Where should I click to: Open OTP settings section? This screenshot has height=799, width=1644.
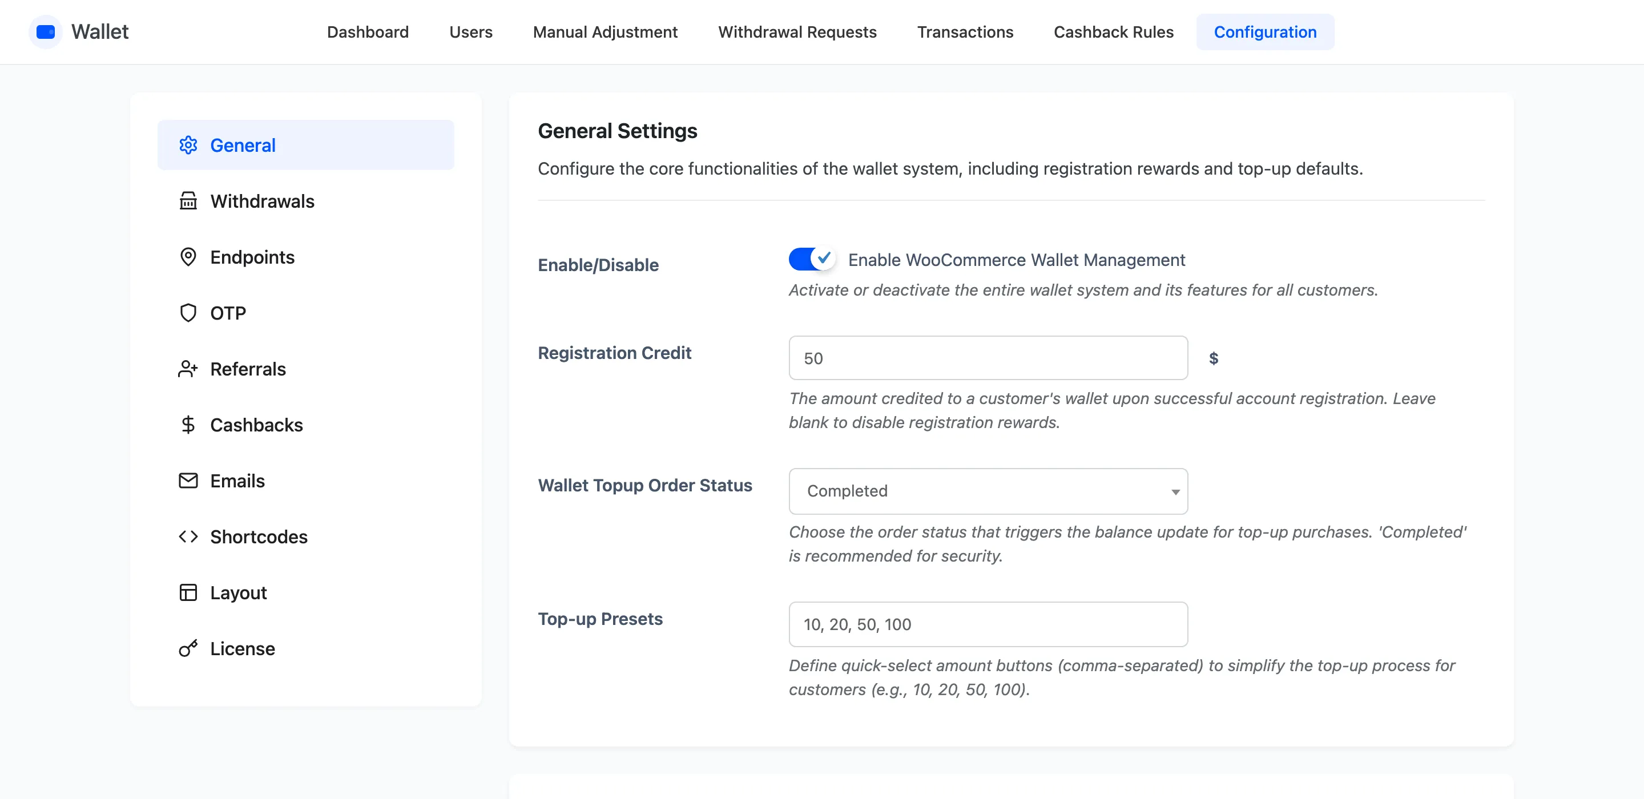point(306,313)
